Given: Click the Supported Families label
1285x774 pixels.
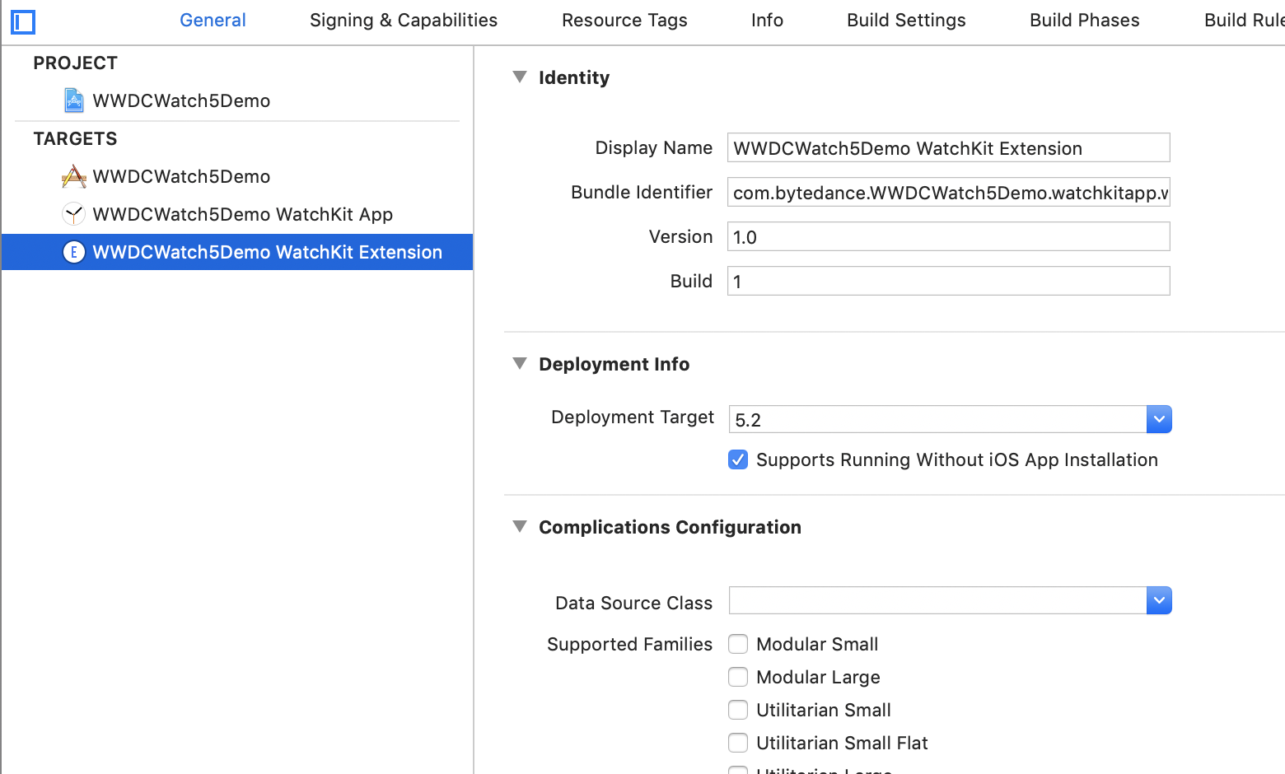Looking at the screenshot, I should click(x=629, y=644).
